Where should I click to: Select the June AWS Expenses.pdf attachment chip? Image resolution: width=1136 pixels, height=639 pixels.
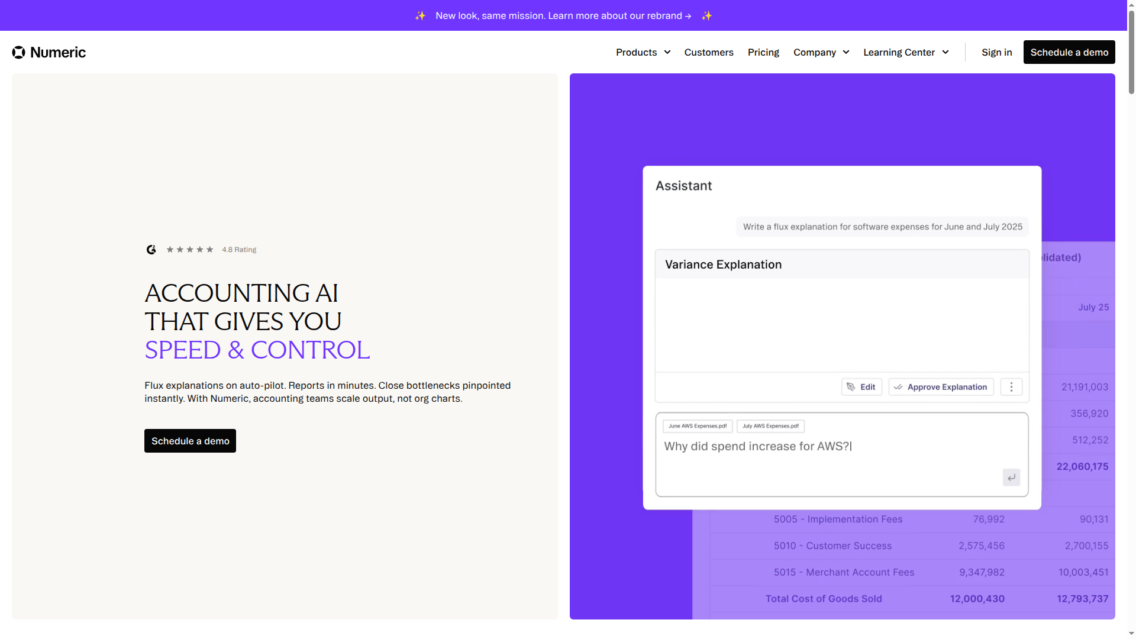click(697, 426)
